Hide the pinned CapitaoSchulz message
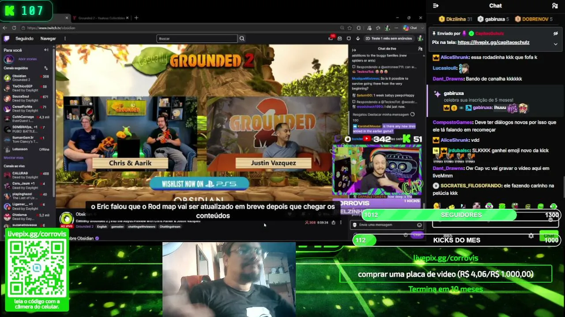Viewport: 565px width, 317px height. coord(556,33)
